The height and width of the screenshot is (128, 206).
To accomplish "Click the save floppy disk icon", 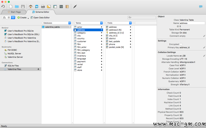I will point(23,7).
